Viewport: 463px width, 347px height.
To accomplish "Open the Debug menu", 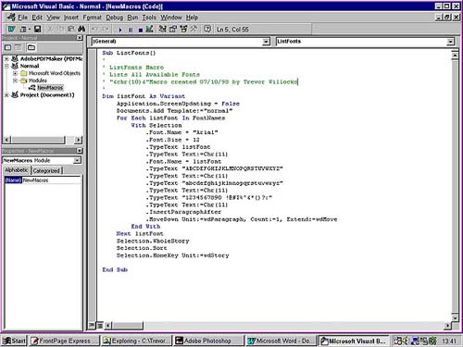I will (x=115, y=18).
